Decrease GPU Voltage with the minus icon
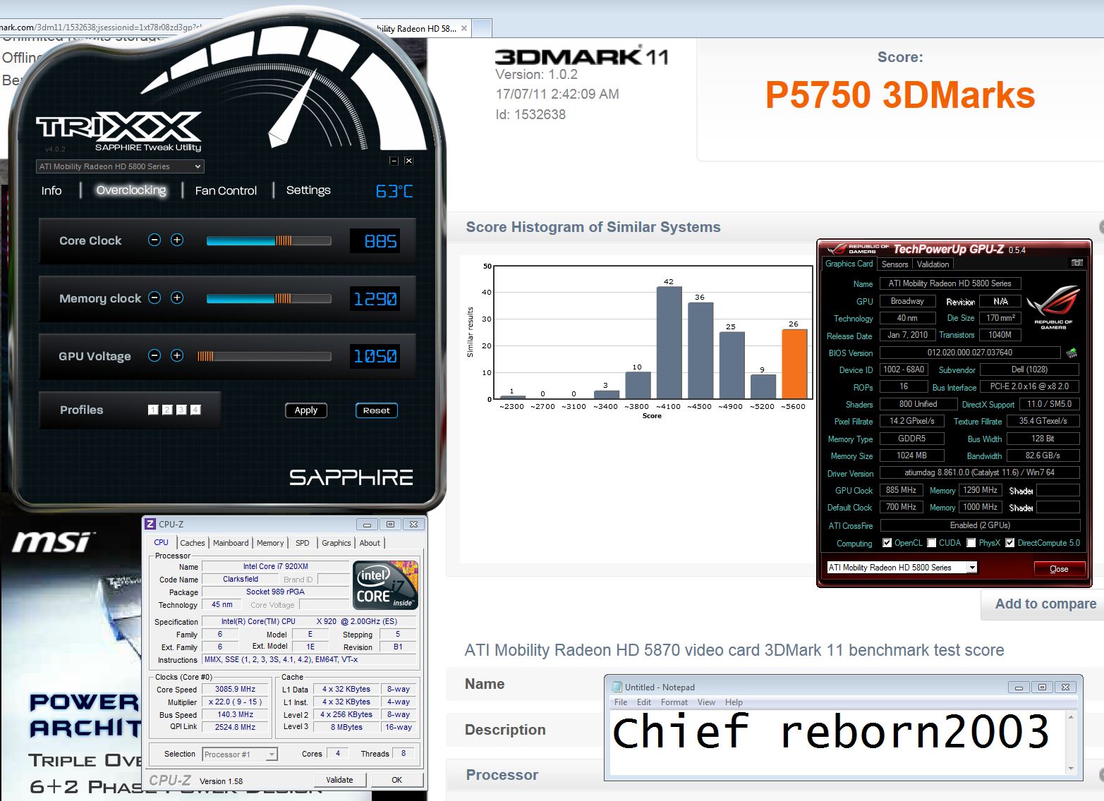The height and width of the screenshot is (801, 1104). pos(154,355)
